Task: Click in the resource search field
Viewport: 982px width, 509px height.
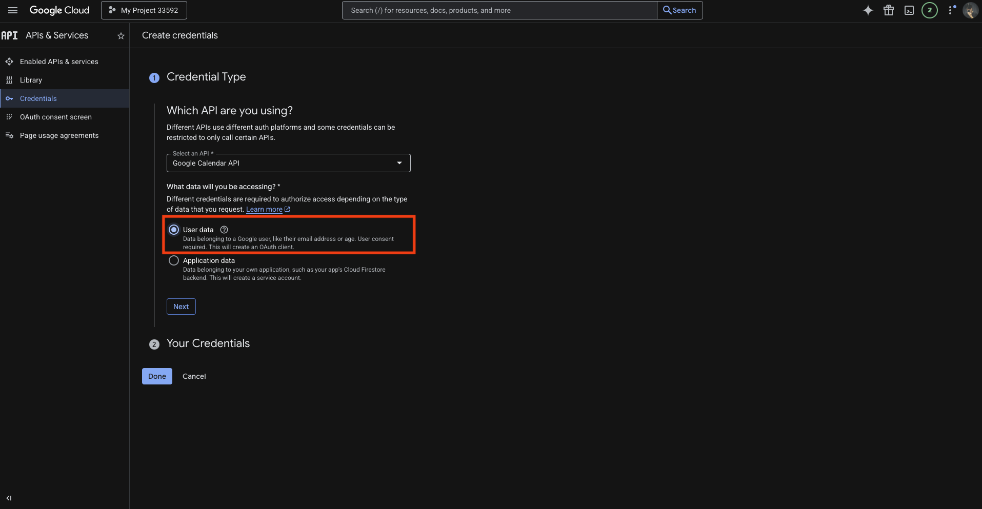Action: pos(499,10)
